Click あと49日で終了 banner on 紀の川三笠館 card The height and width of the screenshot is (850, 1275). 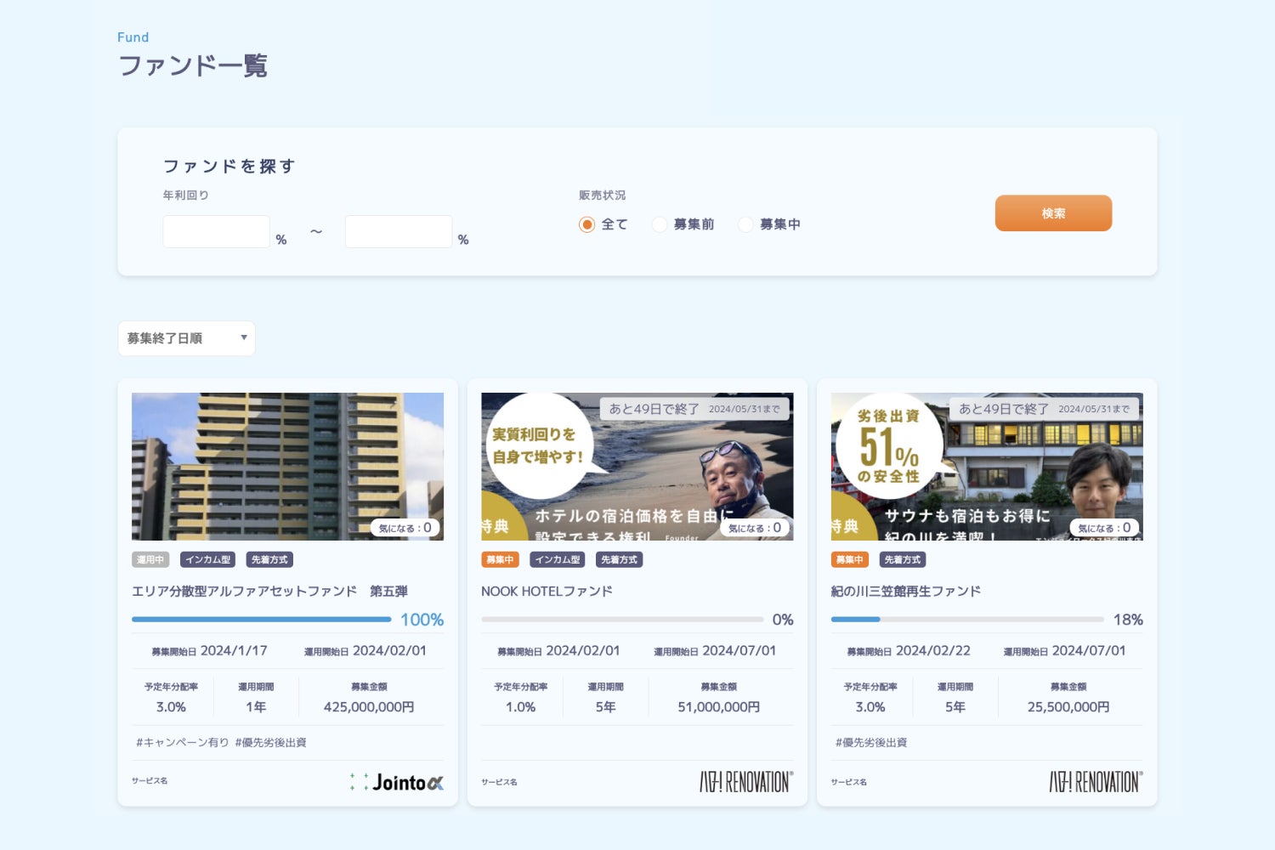click(x=1044, y=409)
